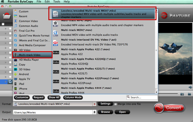Select Lossless/encoded Multi-track MKV format
Image resolution: width=193 pixels, height=122 pixels.
[103, 14]
